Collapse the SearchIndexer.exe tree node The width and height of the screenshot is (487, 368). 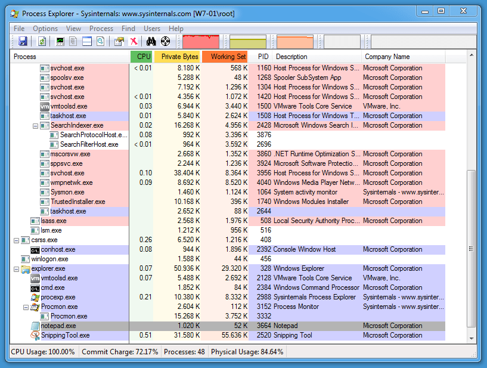pos(35,126)
